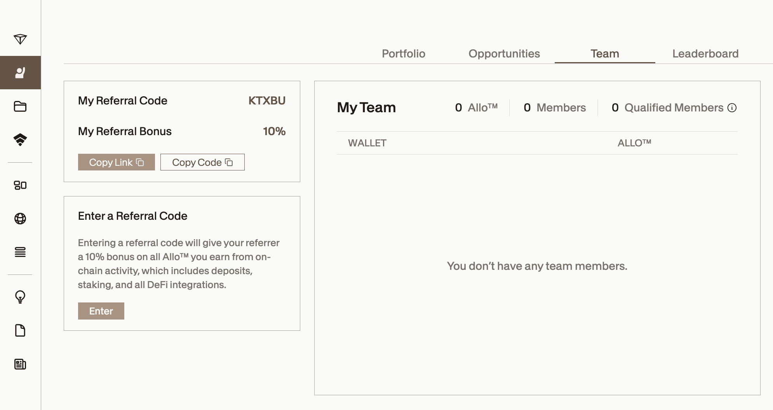This screenshot has height=410, width=773.
Task: Open the newspaper icon in sidebar
Action: (x=20, y=364)
